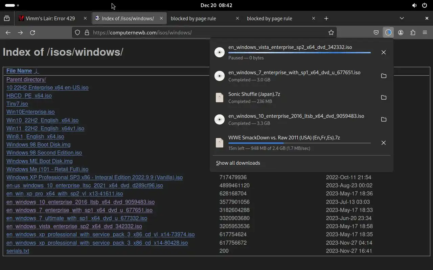Click the Vista ISO download progress bar

tap(299, 53)
